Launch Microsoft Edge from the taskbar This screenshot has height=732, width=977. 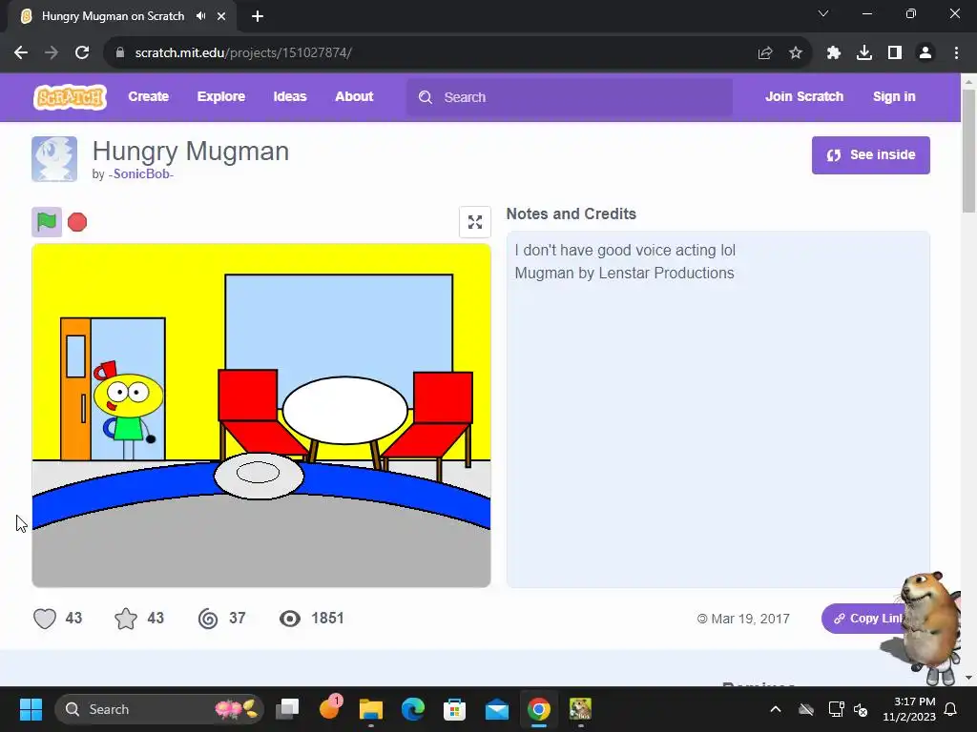point(412,709)
